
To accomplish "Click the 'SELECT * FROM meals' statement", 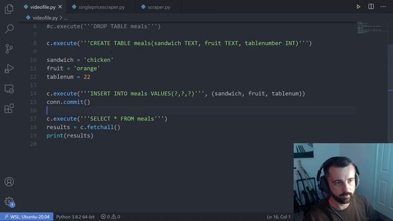I will [x=107, y=118].
